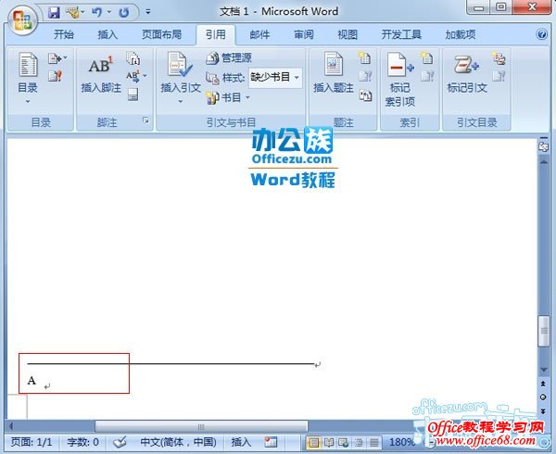Open the 开发工具 tab
Image resolution: width=556 pixels, height=454 pixels.
click(401, 34)
